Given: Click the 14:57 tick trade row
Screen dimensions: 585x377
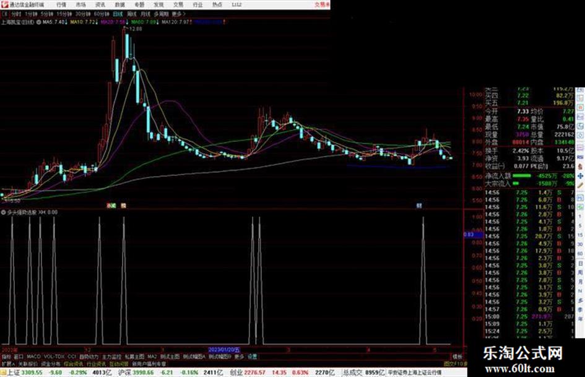Looking at the screenshot, I should pos(530,310).
